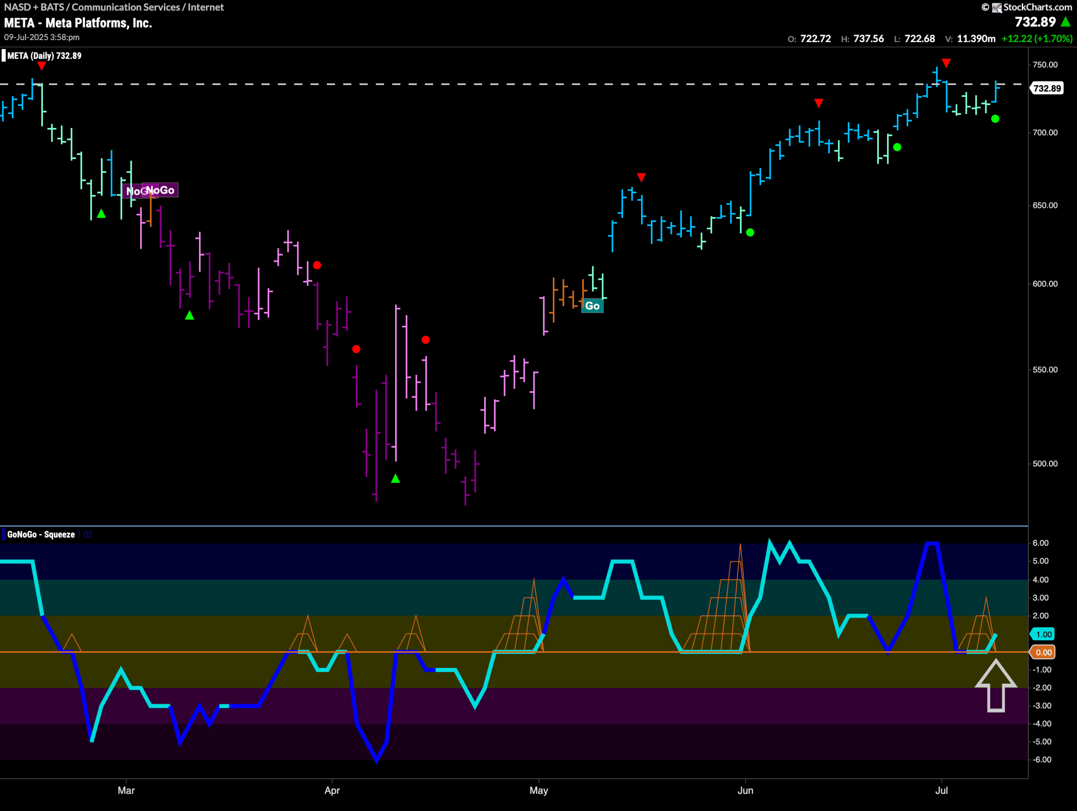Click the 550.00 price axis label
1077x811 pixels.
click(x=1045, y=369)
